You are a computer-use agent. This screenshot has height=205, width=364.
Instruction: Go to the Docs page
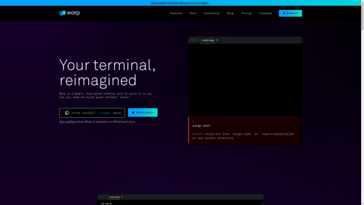[193, 13]
